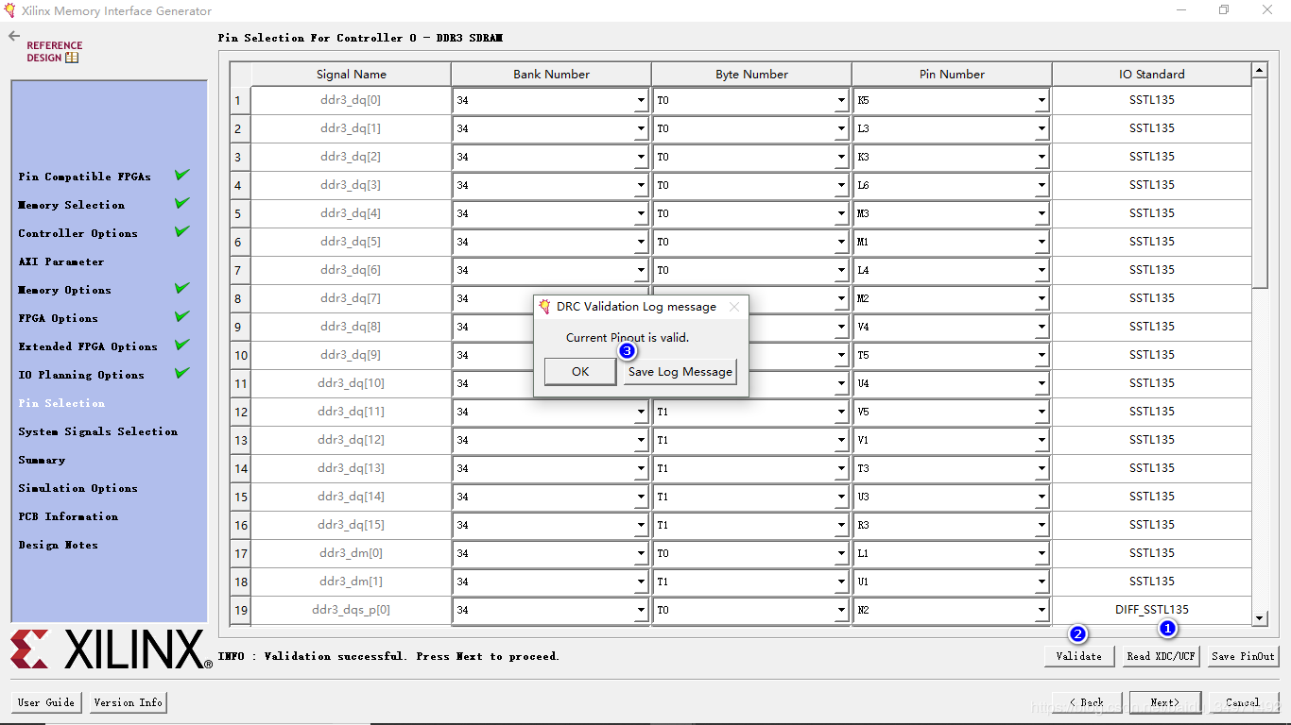Go to the FPGA Options step in the sidebar

[59, 318]
